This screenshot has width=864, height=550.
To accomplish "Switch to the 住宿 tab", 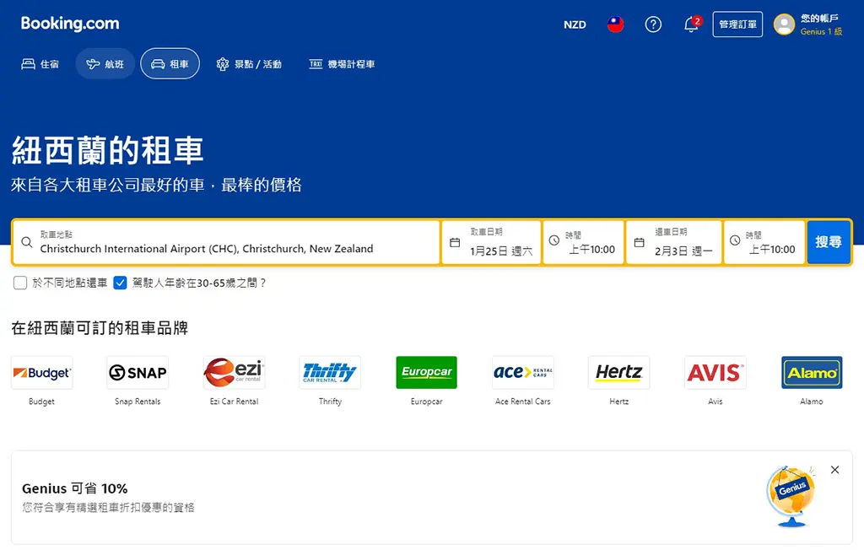I will point(40,64).
